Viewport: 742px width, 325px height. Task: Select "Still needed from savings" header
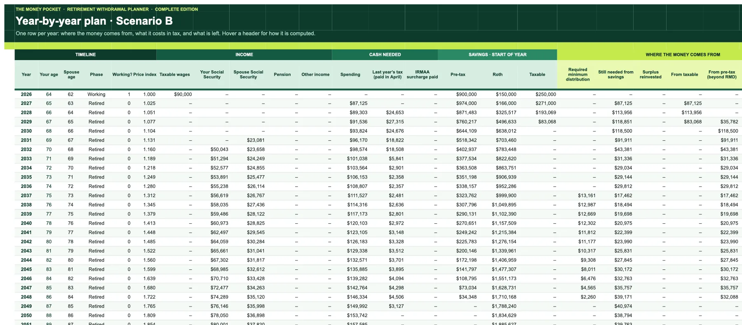coord(616,74)
